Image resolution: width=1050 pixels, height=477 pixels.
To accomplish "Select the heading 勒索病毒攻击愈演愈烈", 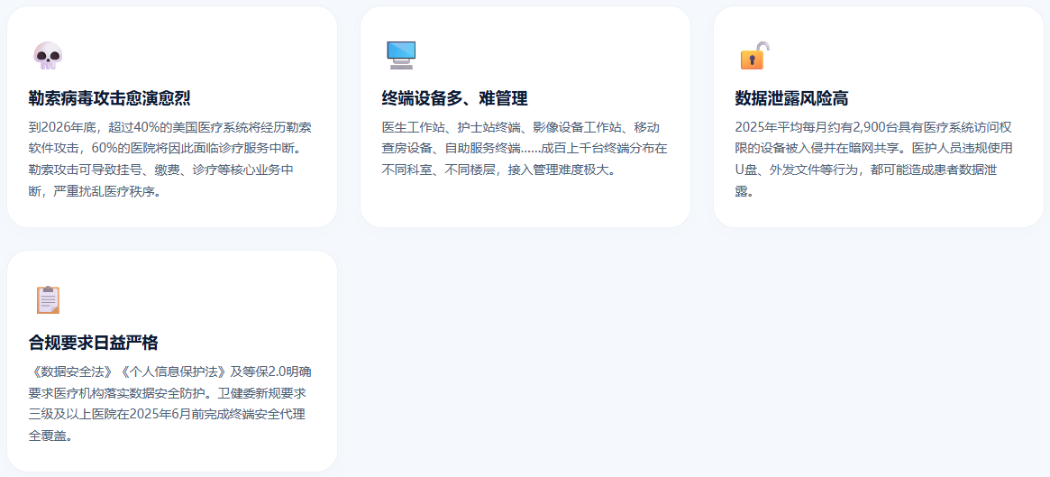I will pyautogui.click(x=110, y=98).
